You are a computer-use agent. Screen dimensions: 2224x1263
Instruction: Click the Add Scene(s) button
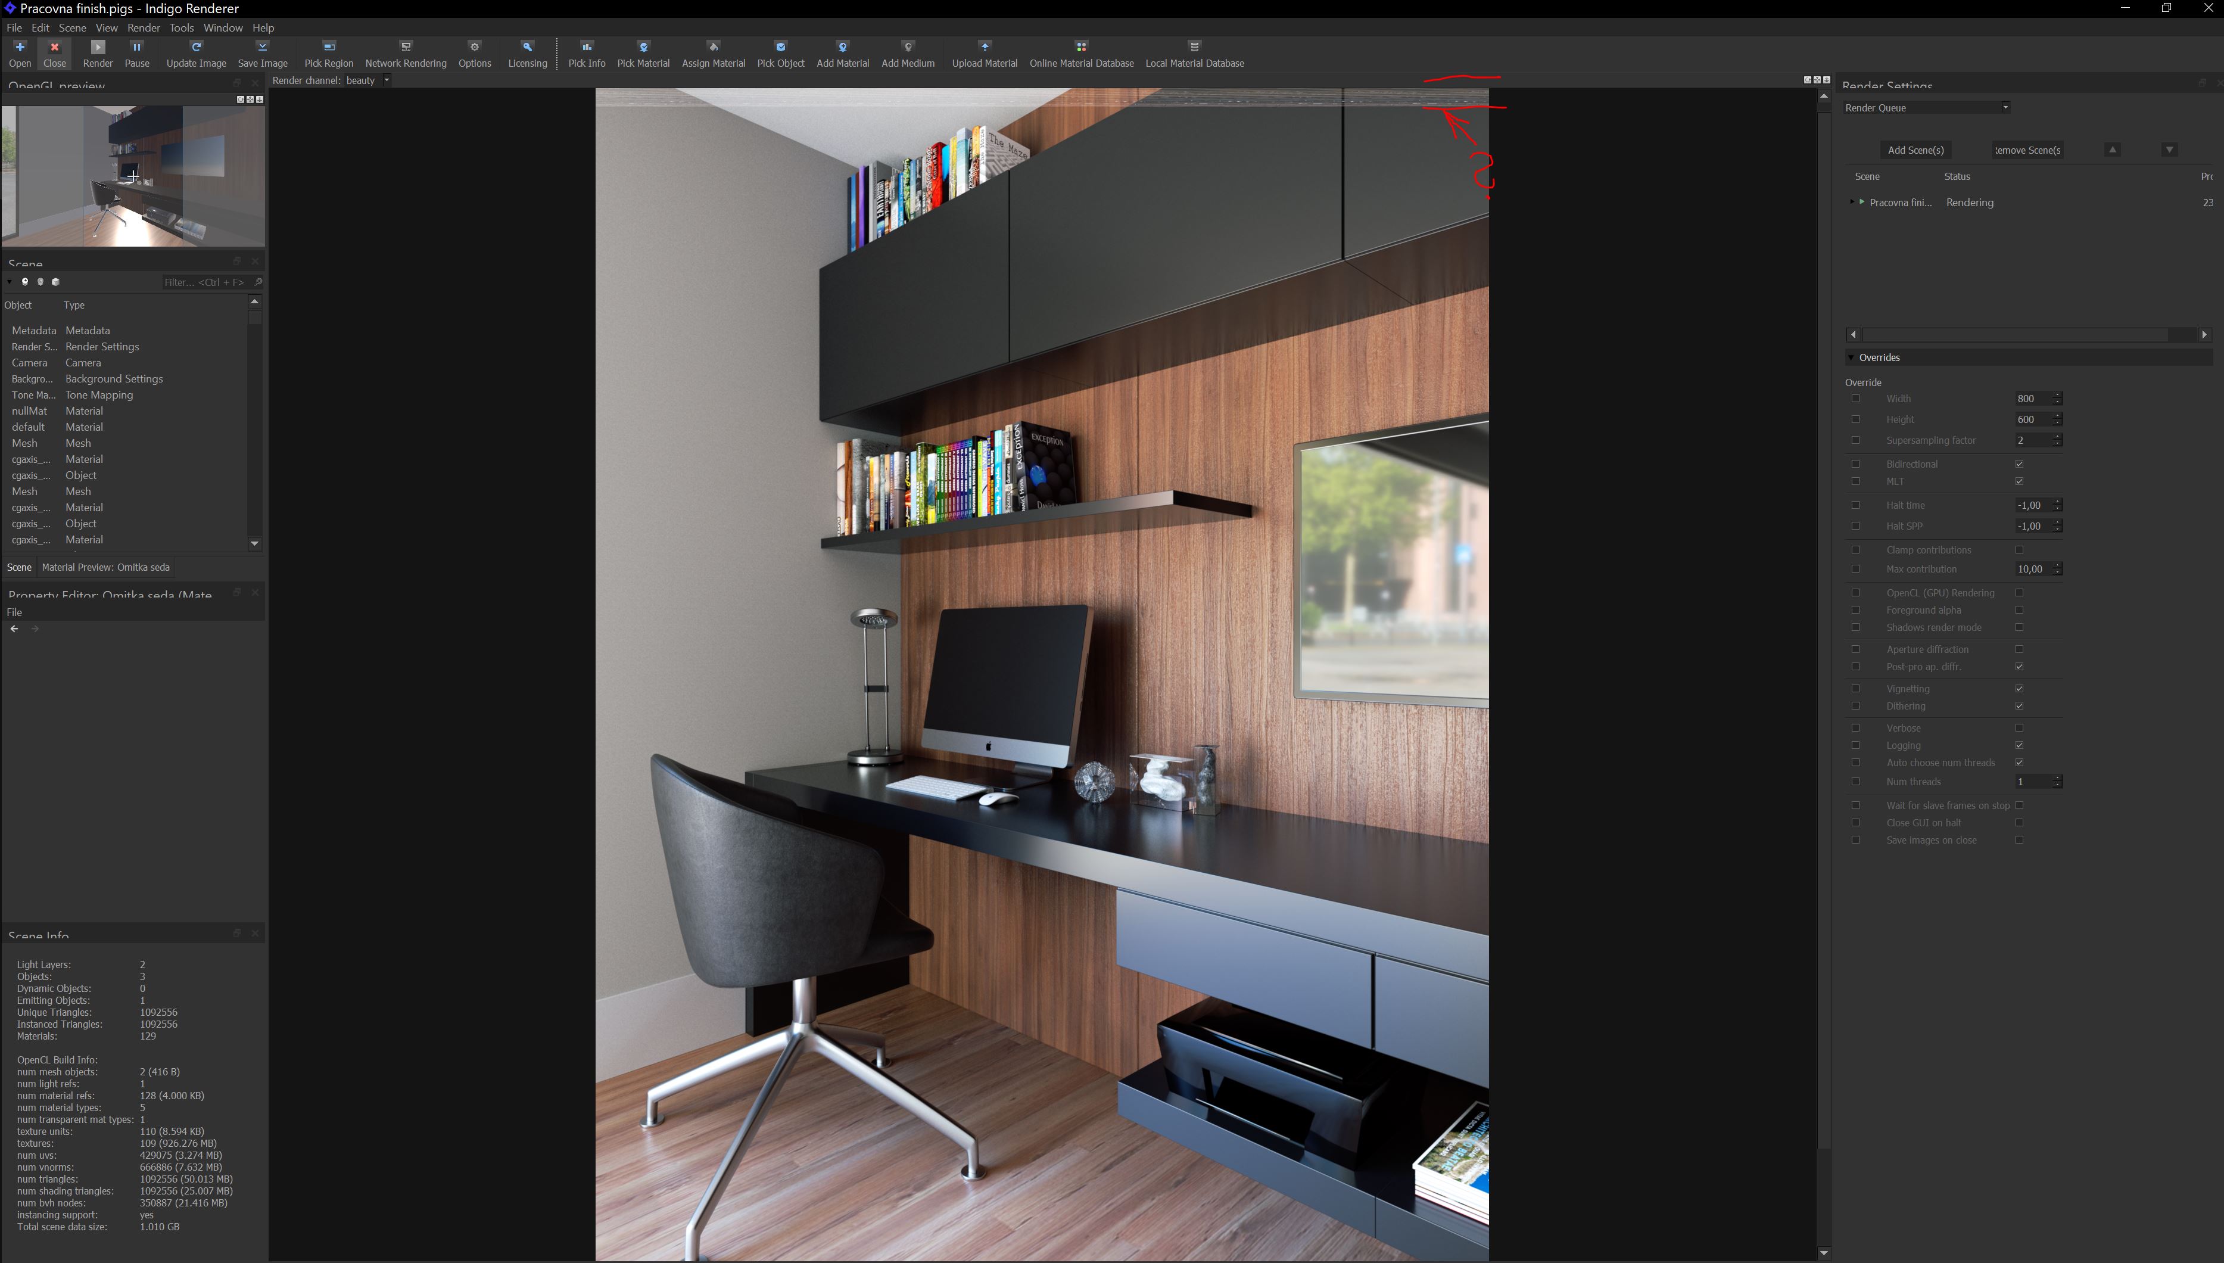point(1915,150)
